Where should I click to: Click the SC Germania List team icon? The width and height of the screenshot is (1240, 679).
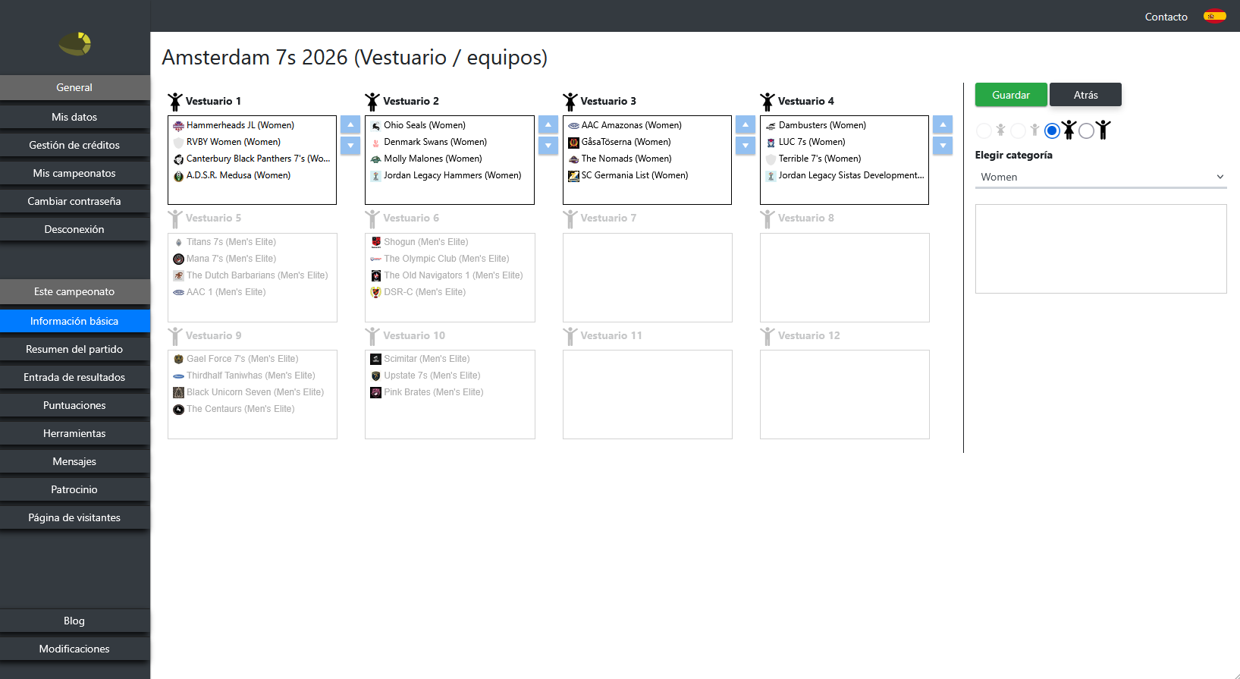coord(573,175)
